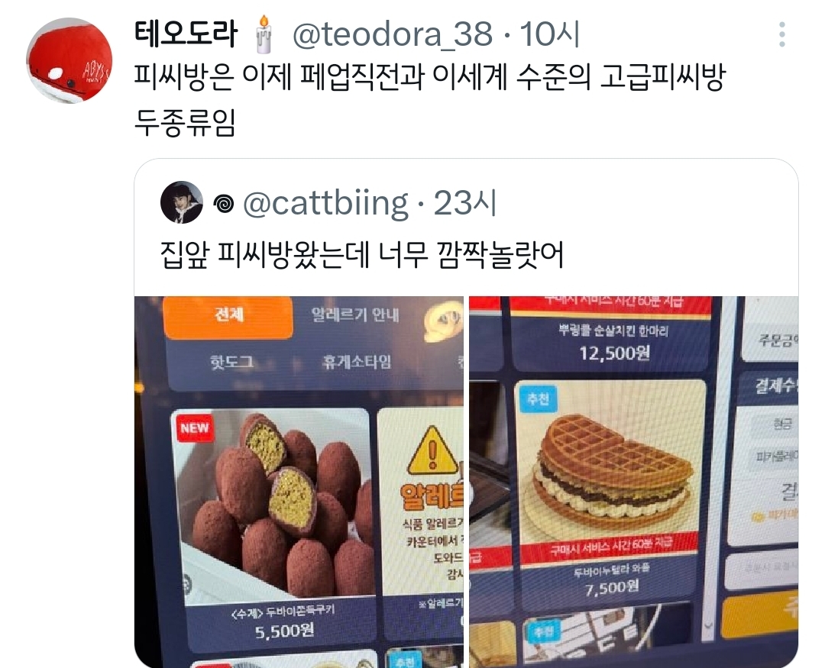This screenshot has width=825, height=668.
Task: Open 테오도라's red plush profile avatar
Action: click(69, 60)
